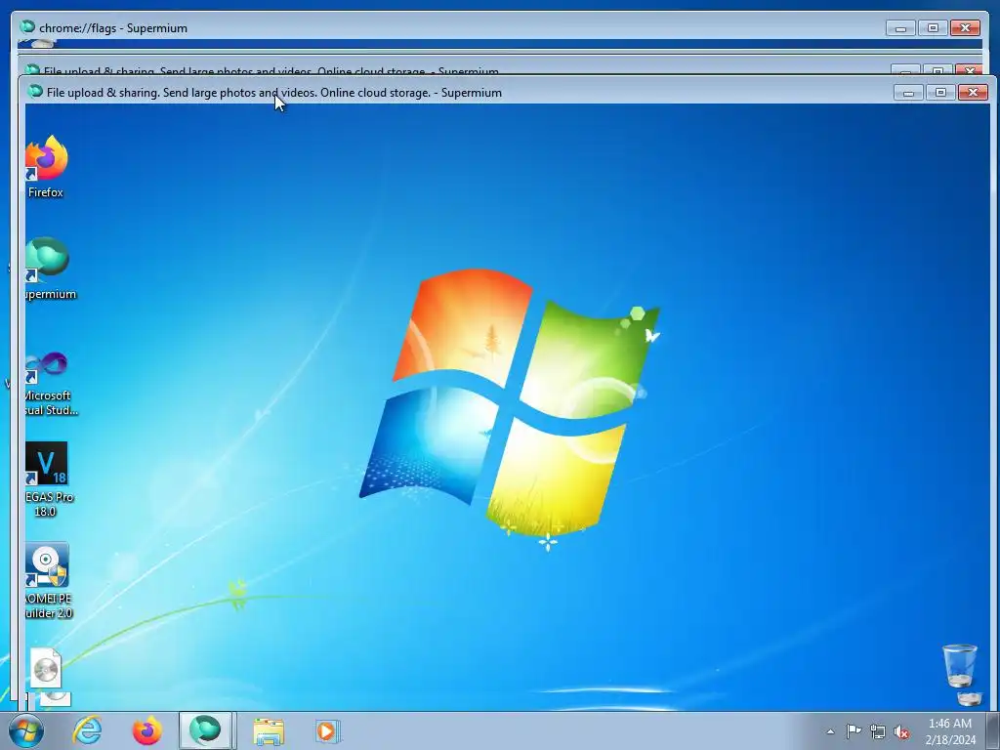Launch VEGAS Pro 18.0 desktop shortcut

[x=48, y=479]
